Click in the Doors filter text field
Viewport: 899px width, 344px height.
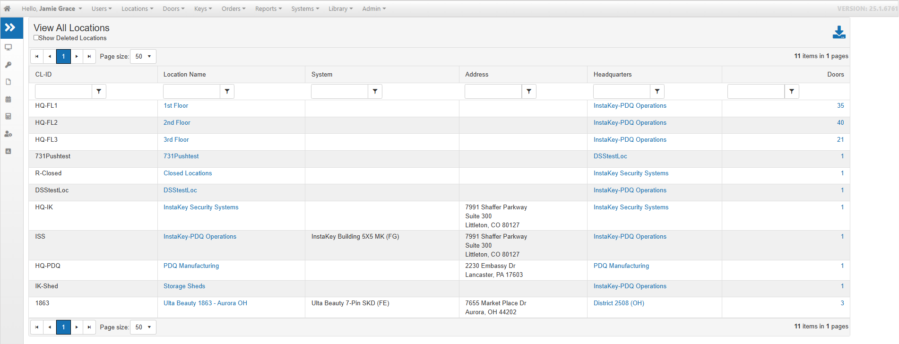tap(756, 91)
